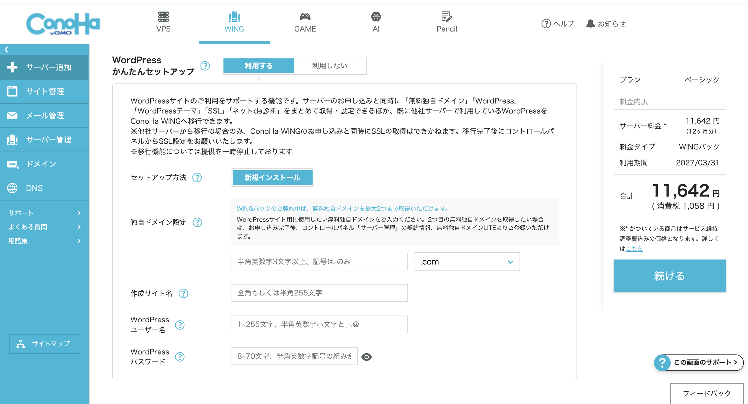This screenshot has width=748, height=404.
Task: Click the お知らせ bell icon
Action: click(590, 24)
